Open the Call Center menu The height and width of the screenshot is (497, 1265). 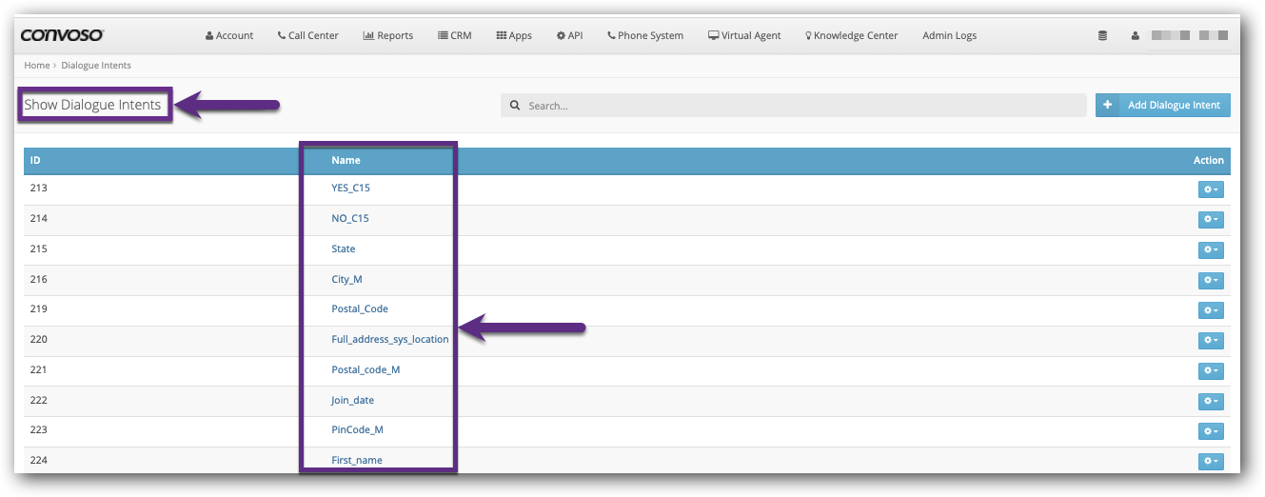[x=307, y=36]
